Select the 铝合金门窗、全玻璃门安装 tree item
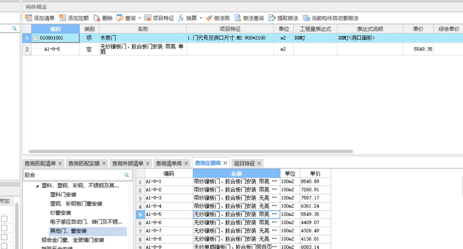 point(73,240)
